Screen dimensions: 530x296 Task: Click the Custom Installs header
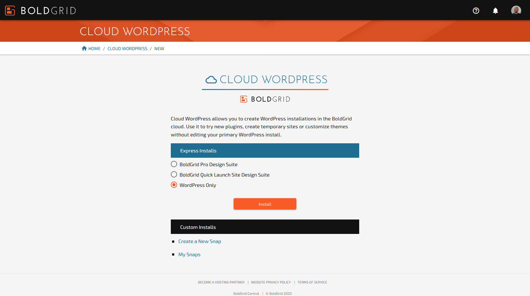click(265, 227)
